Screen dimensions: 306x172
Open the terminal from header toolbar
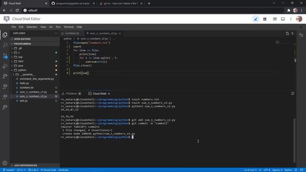tap(265, 19)
